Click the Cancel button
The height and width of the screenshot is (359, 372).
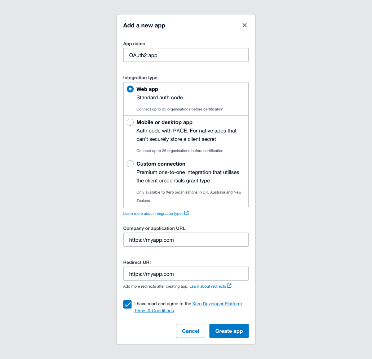[190, 331]
